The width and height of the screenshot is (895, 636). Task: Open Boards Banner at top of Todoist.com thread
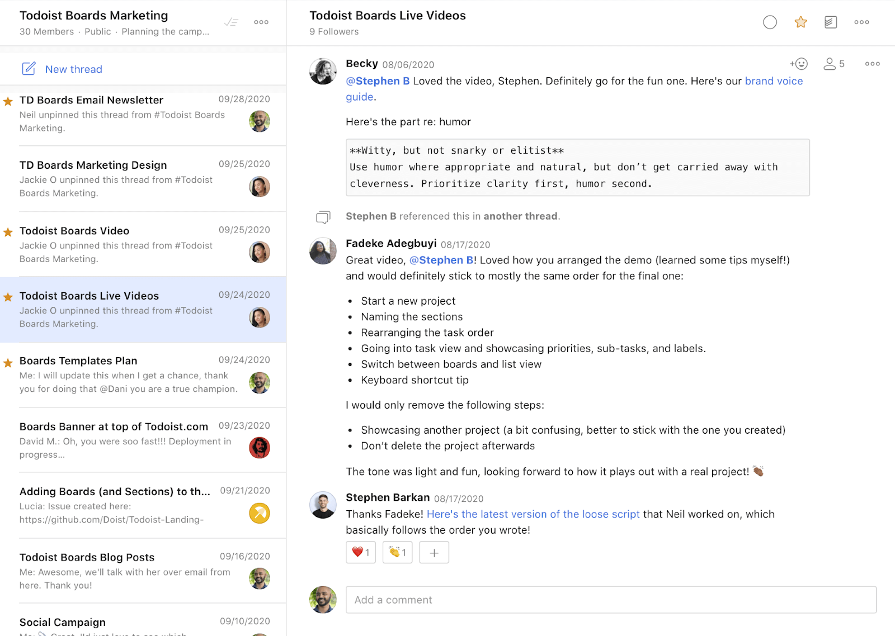143,440
